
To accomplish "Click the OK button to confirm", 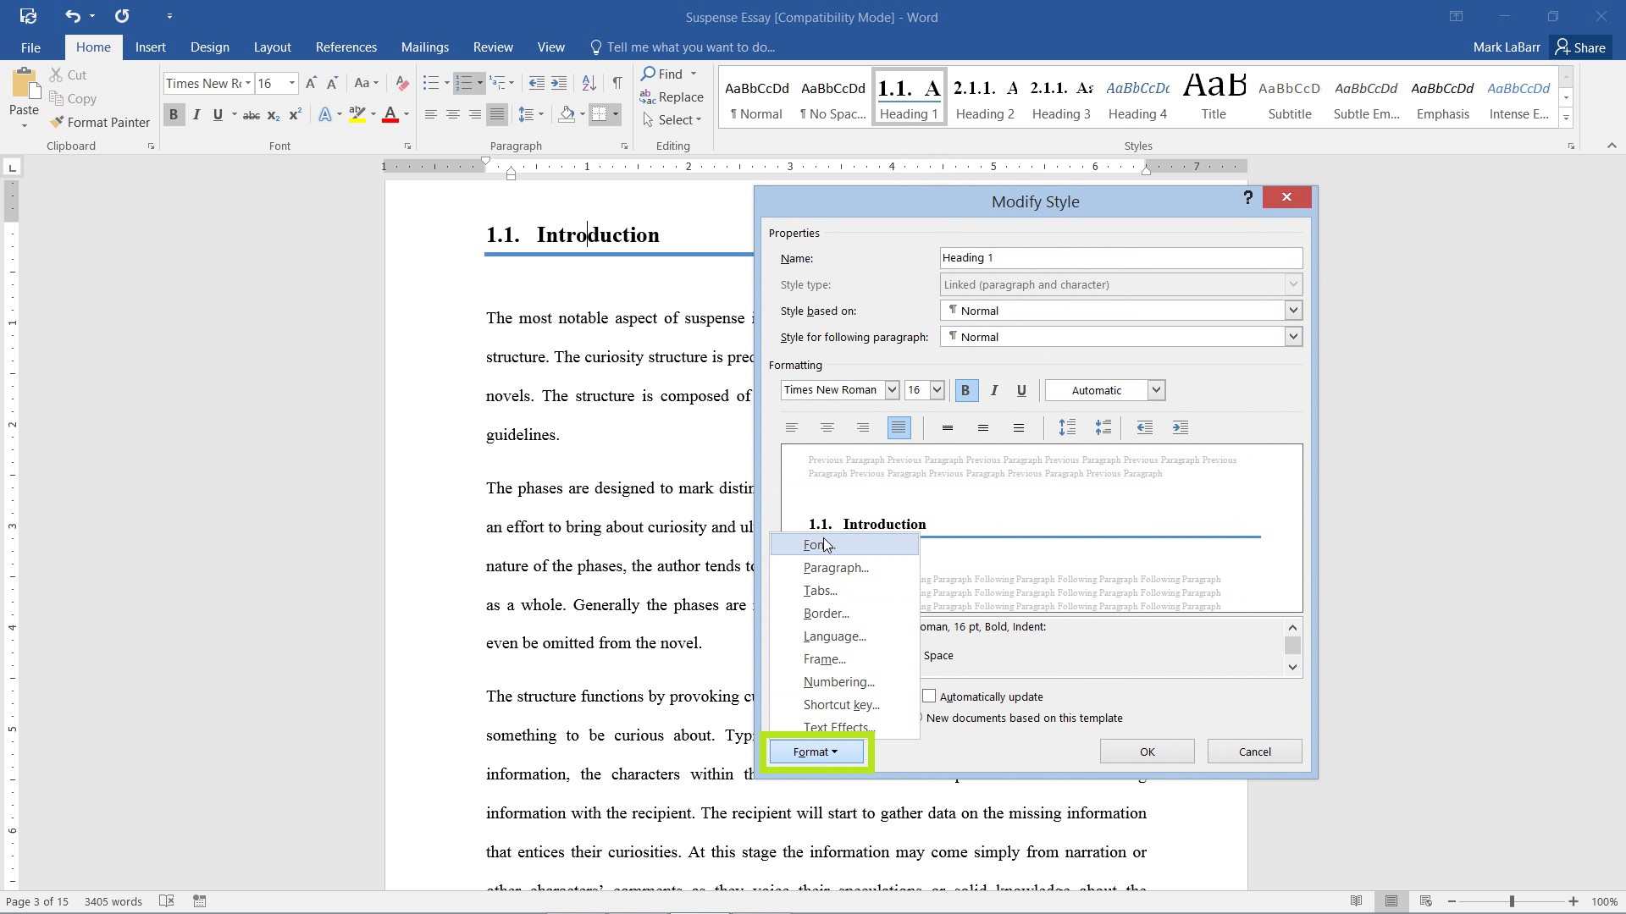I will (1147, 751).
